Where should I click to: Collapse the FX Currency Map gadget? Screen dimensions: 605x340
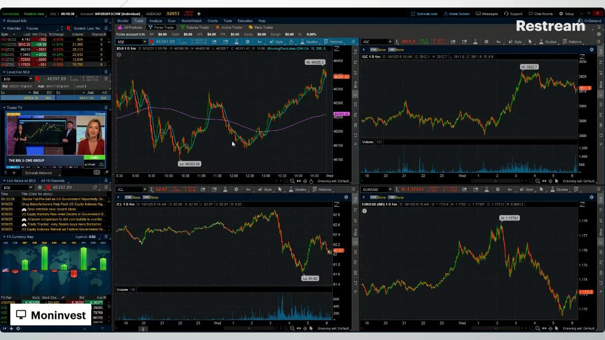click(x=4, y=237)
